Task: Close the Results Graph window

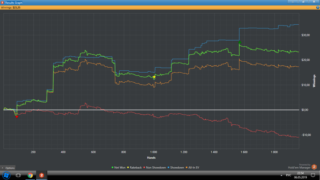Action: [314, 2]
